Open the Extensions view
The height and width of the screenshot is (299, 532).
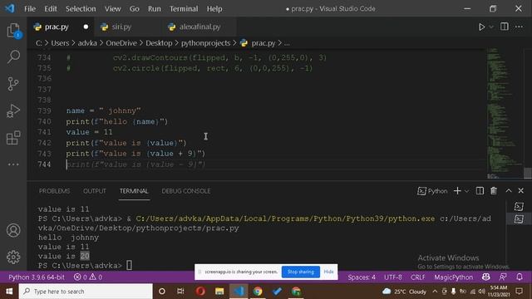pos(13,138)
